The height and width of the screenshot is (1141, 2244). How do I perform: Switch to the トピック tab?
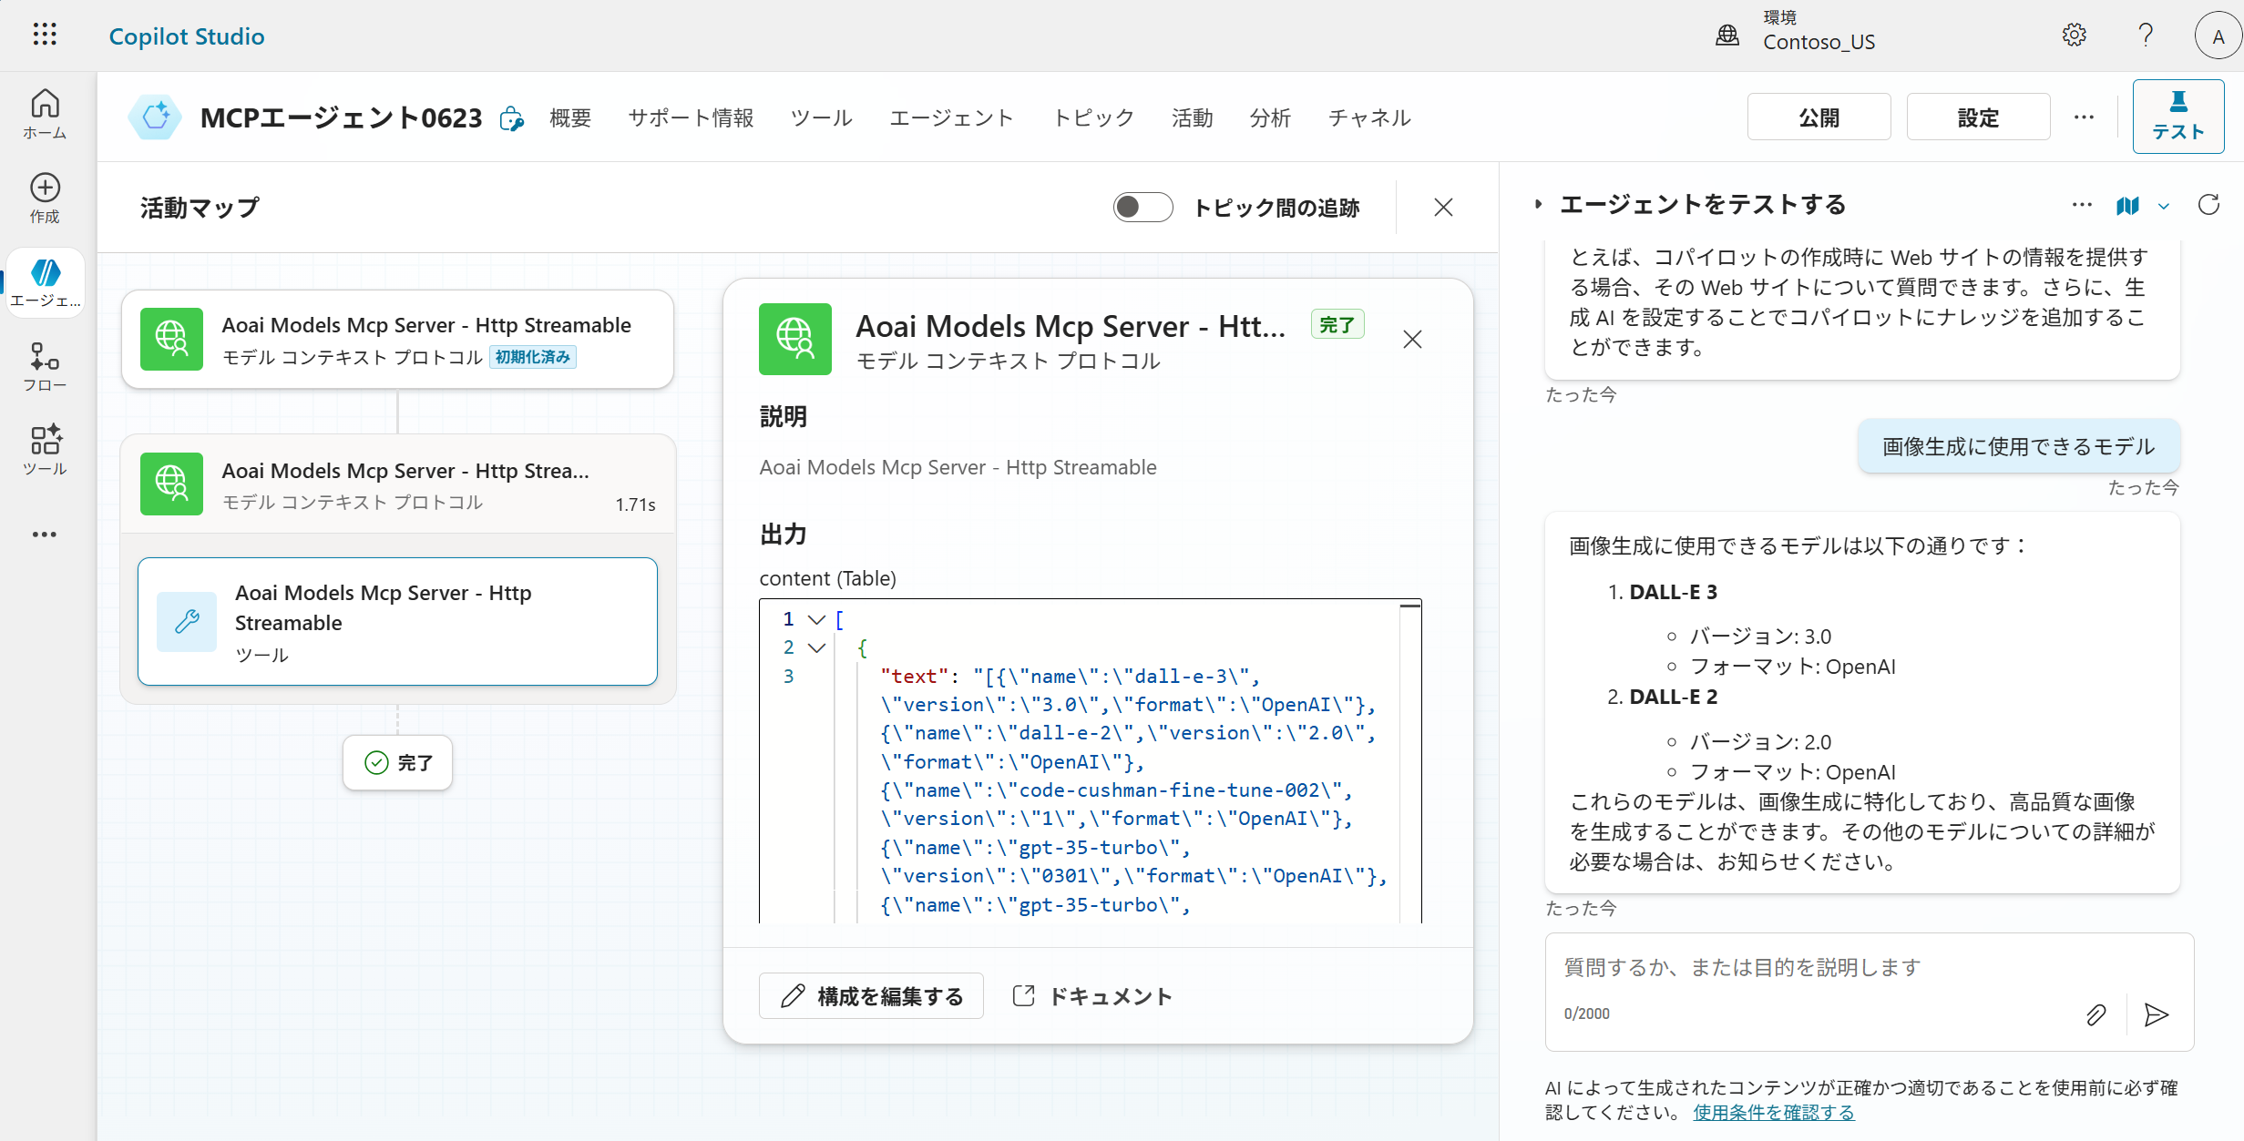click(1093, 117)
